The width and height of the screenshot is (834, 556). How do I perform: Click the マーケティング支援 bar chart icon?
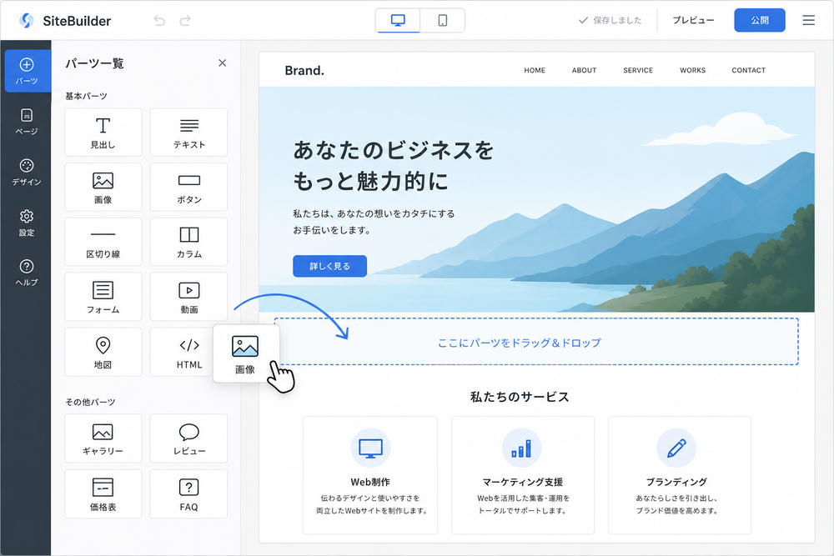pyautogui.click(x=522, y=448)
